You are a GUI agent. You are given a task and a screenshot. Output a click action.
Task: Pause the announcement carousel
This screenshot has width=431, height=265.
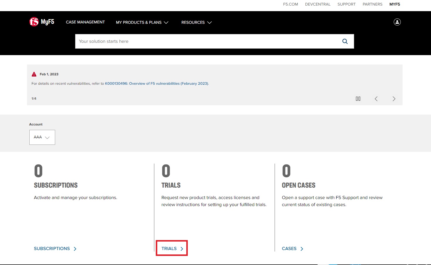358,99
